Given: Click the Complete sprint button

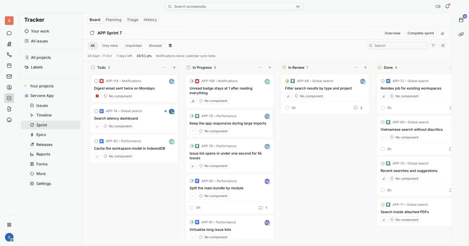Looking at the screenshot, I should (421, 33).
